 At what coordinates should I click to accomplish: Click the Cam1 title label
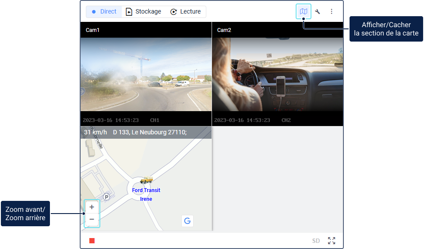[x=92, y=30]
